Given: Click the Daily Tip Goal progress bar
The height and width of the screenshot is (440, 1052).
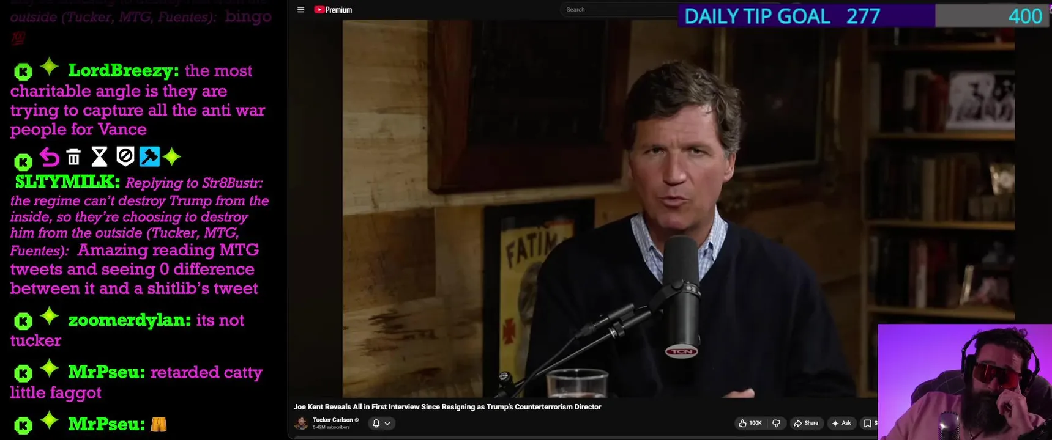Looking at the screenshot, I should (x=863, y=16).
